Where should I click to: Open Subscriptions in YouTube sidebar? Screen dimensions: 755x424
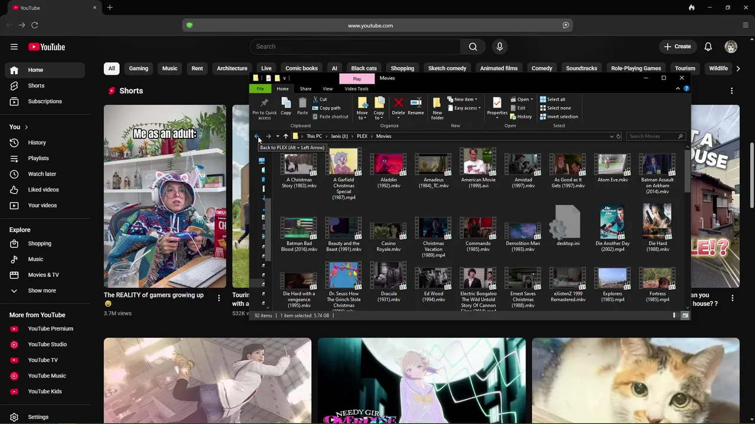(45, 101)
